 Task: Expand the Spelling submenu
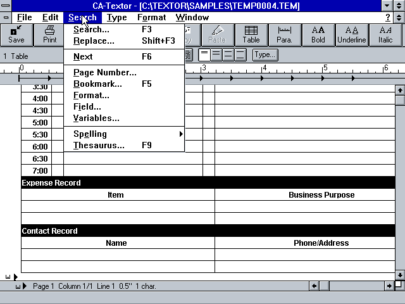click(x=124, y=134)
